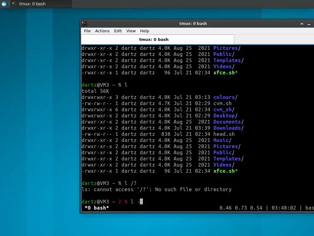
Task: Open the Actions menu
Action: [x=102, y=31]
